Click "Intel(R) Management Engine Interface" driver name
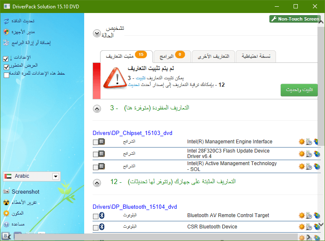Viewport: 325px width, 241px height. coord(230,142)
